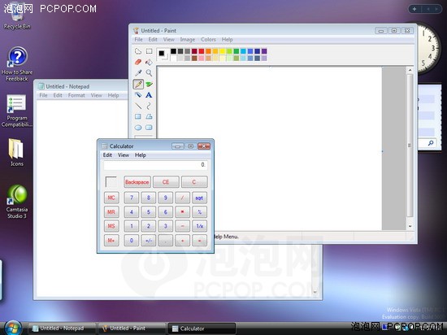Click the +/- sign button in Calculator

149,241
